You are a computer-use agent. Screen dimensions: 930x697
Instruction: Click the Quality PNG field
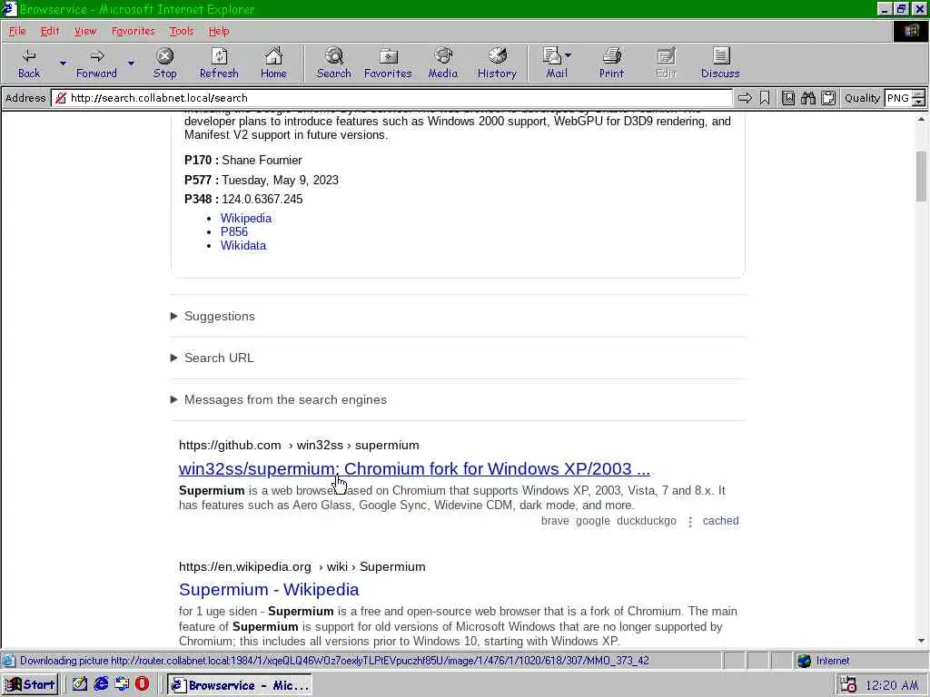(x=898, y=98)
